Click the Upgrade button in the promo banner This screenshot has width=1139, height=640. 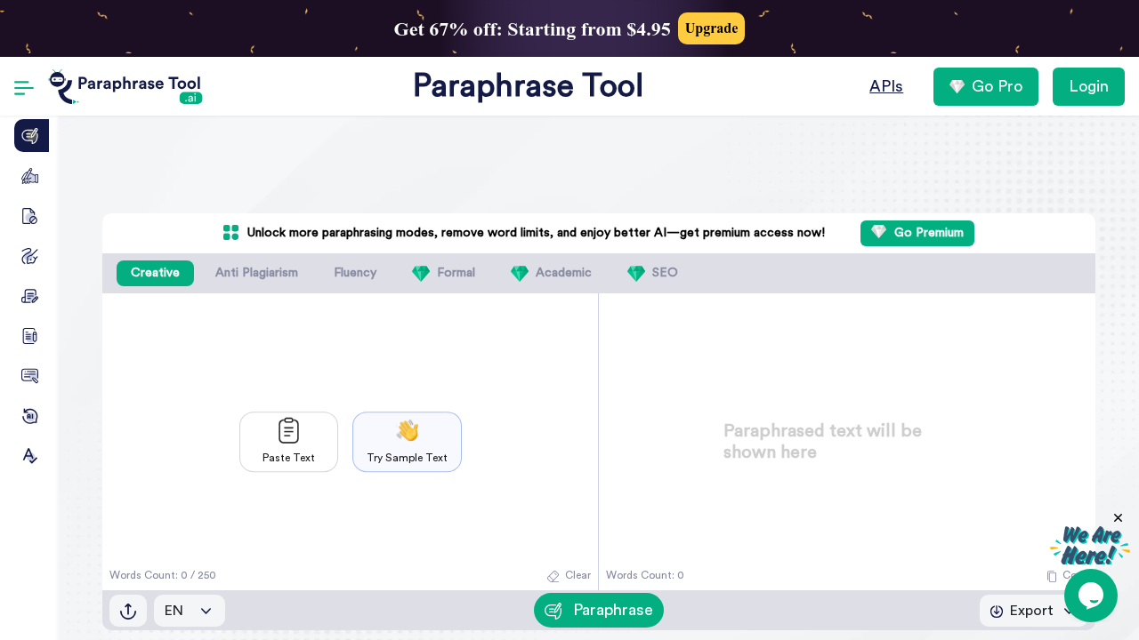click(711, 28)
